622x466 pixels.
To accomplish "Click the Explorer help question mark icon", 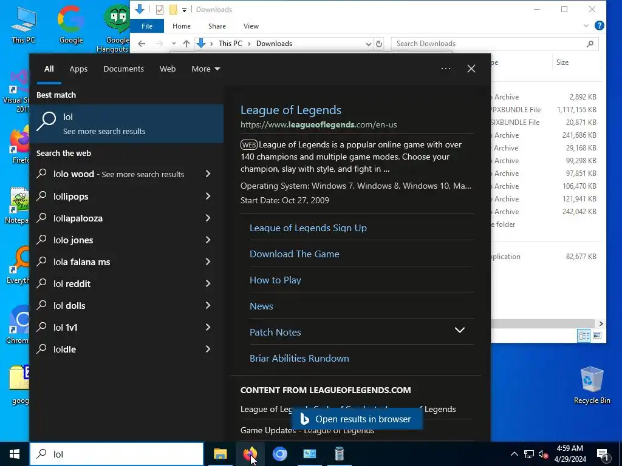I will click(600, 25).
